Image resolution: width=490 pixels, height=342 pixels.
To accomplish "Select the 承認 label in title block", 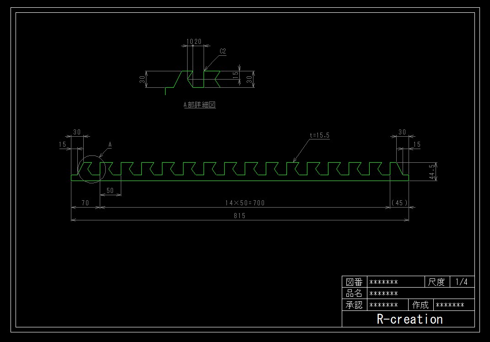I will click(x=354, y=305).
